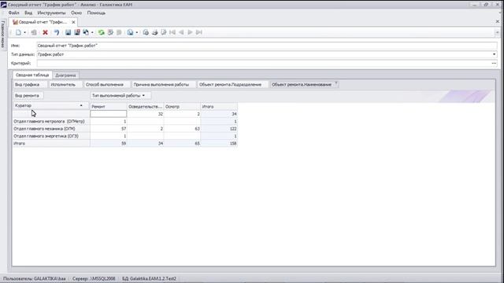This screenshot has width=504, height=283.
Task: Click cell value 57 in Ремонт column
Action: click(109, 129)
